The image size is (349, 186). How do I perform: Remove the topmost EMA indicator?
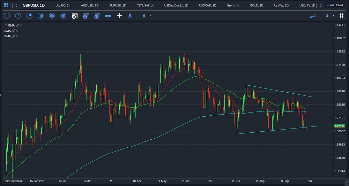[21, 25]
